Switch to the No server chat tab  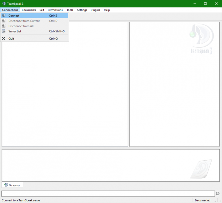coord(12,185)
